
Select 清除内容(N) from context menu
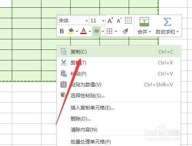click(119, 130)
